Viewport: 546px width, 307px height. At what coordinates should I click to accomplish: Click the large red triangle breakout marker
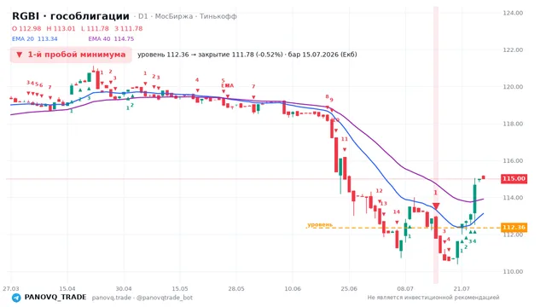(436, 206)
